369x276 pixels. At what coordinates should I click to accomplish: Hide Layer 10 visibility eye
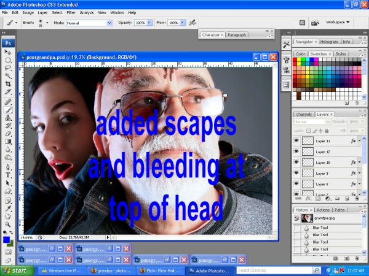point(296,162)
